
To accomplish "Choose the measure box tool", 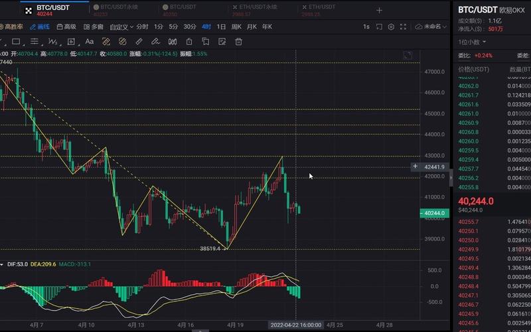I will point(71,42).
